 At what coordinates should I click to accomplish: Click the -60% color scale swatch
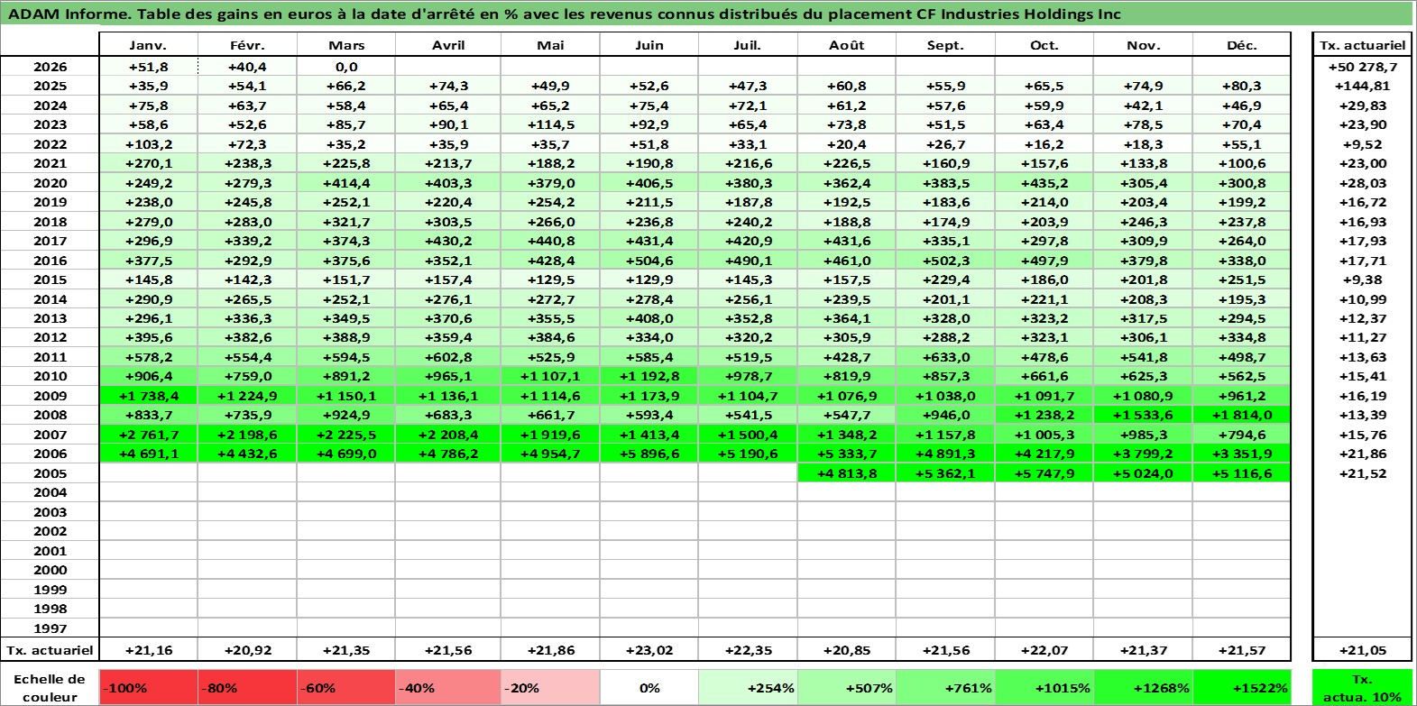[x=346, y=688]
